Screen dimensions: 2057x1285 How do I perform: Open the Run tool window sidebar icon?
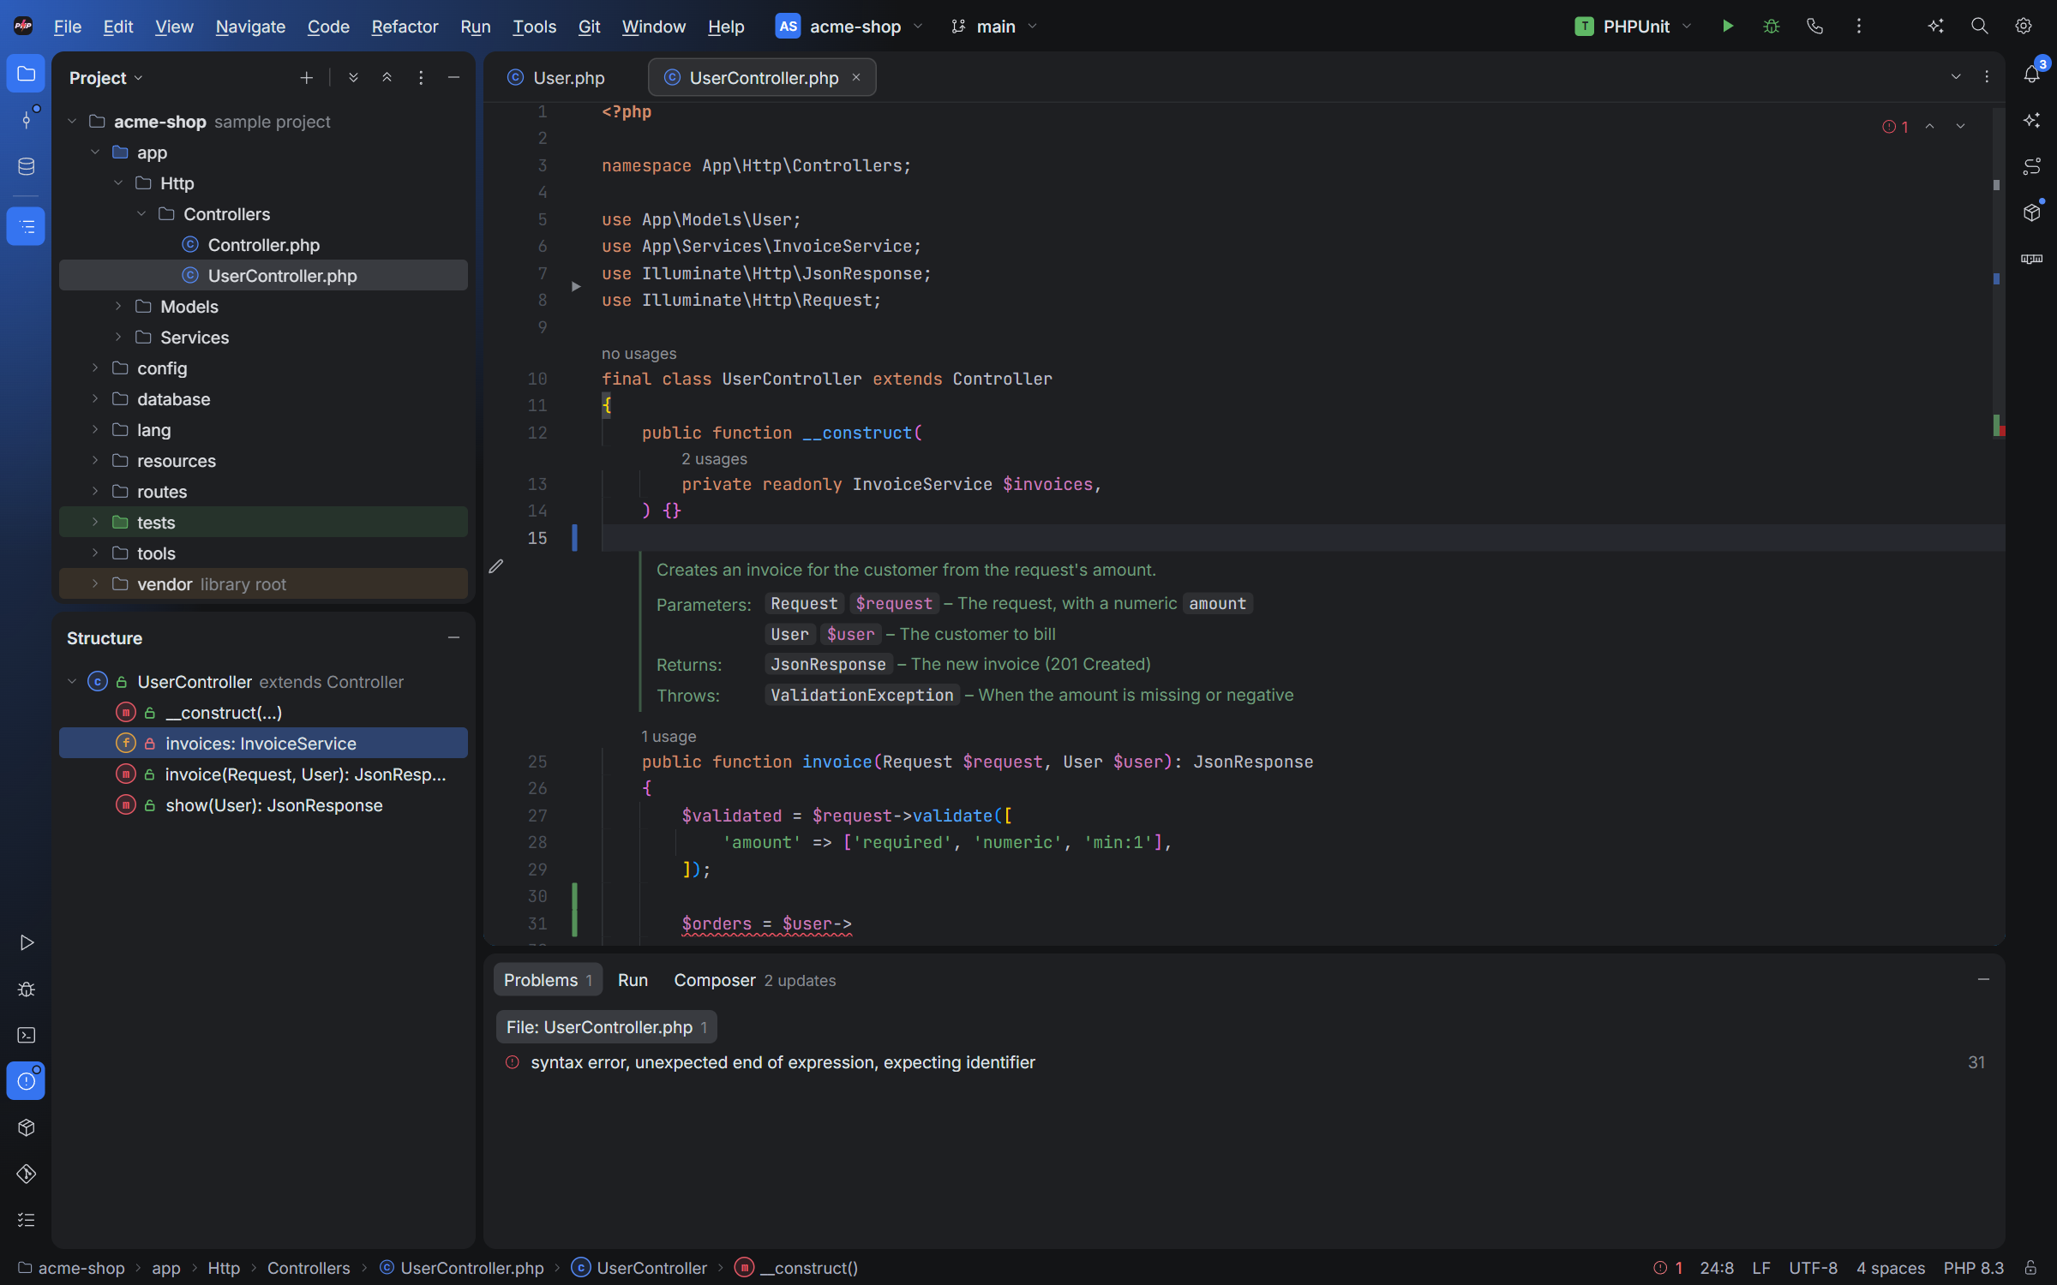tap(26, 942)
